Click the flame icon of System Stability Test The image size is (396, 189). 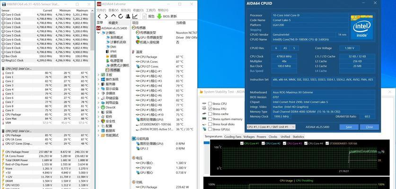201,92
